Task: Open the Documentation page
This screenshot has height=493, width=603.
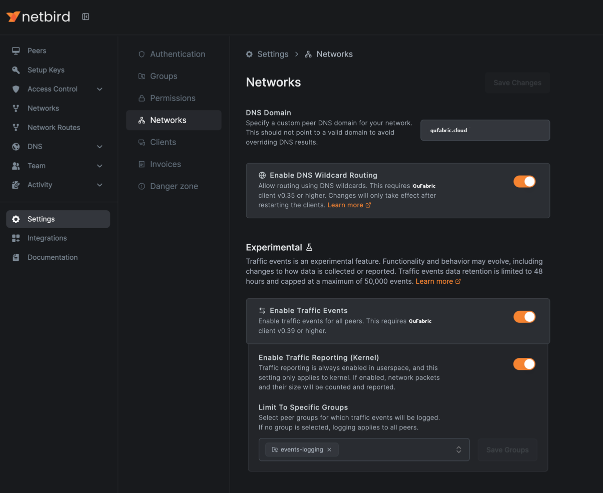Action: [53, 257]
